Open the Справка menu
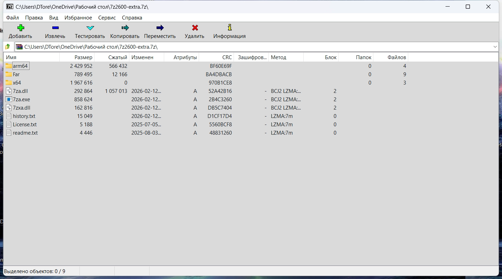 tap(132, 18)
